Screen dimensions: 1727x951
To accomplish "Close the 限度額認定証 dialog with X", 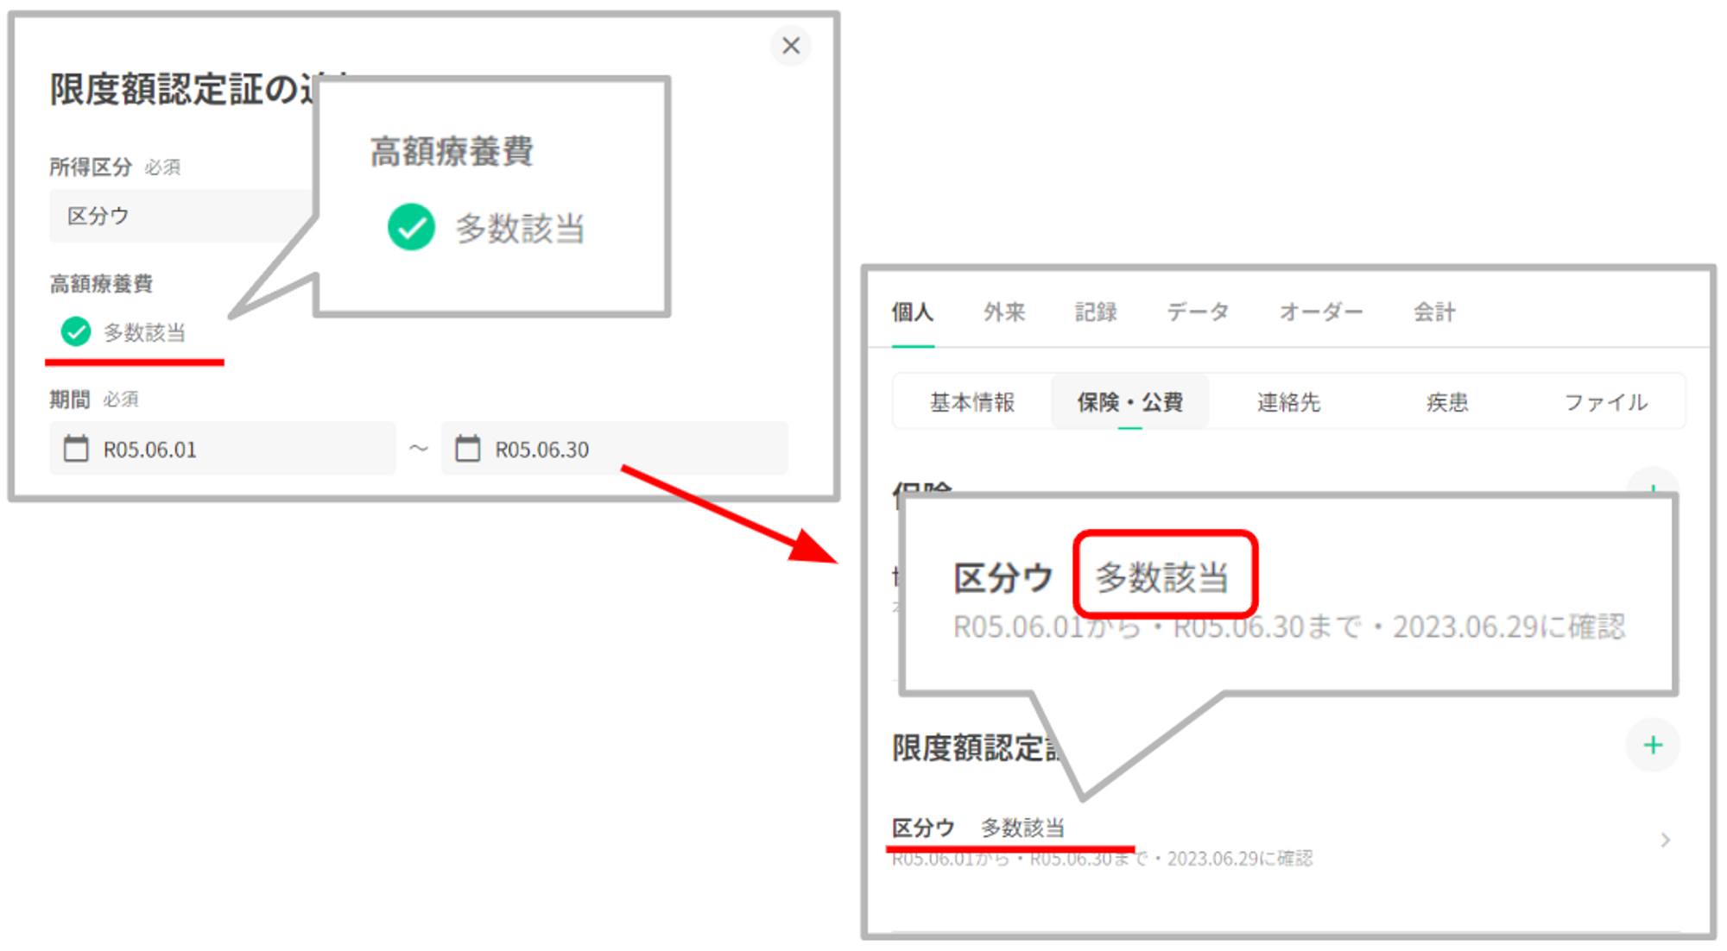I will (790, 46).
